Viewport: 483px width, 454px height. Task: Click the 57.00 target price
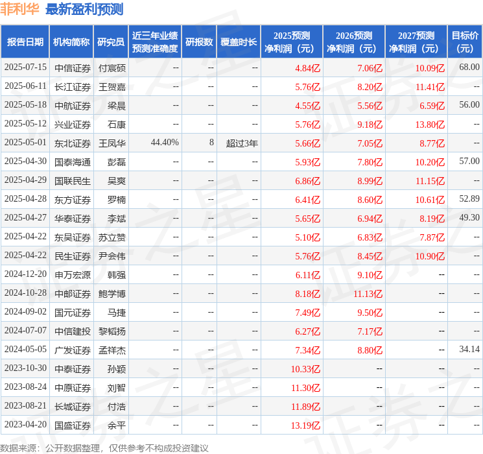click(x=469, y=161)
